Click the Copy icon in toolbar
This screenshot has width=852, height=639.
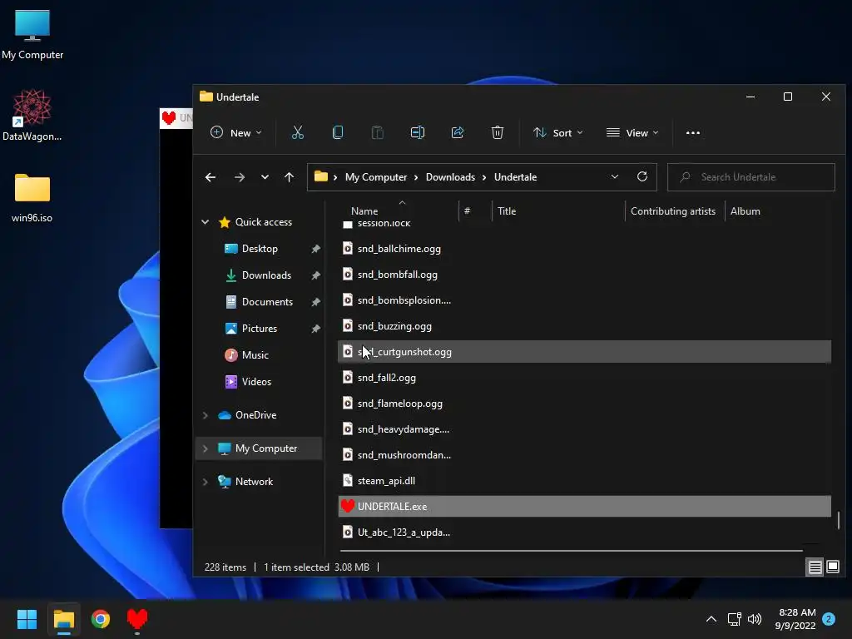point(338,132)
